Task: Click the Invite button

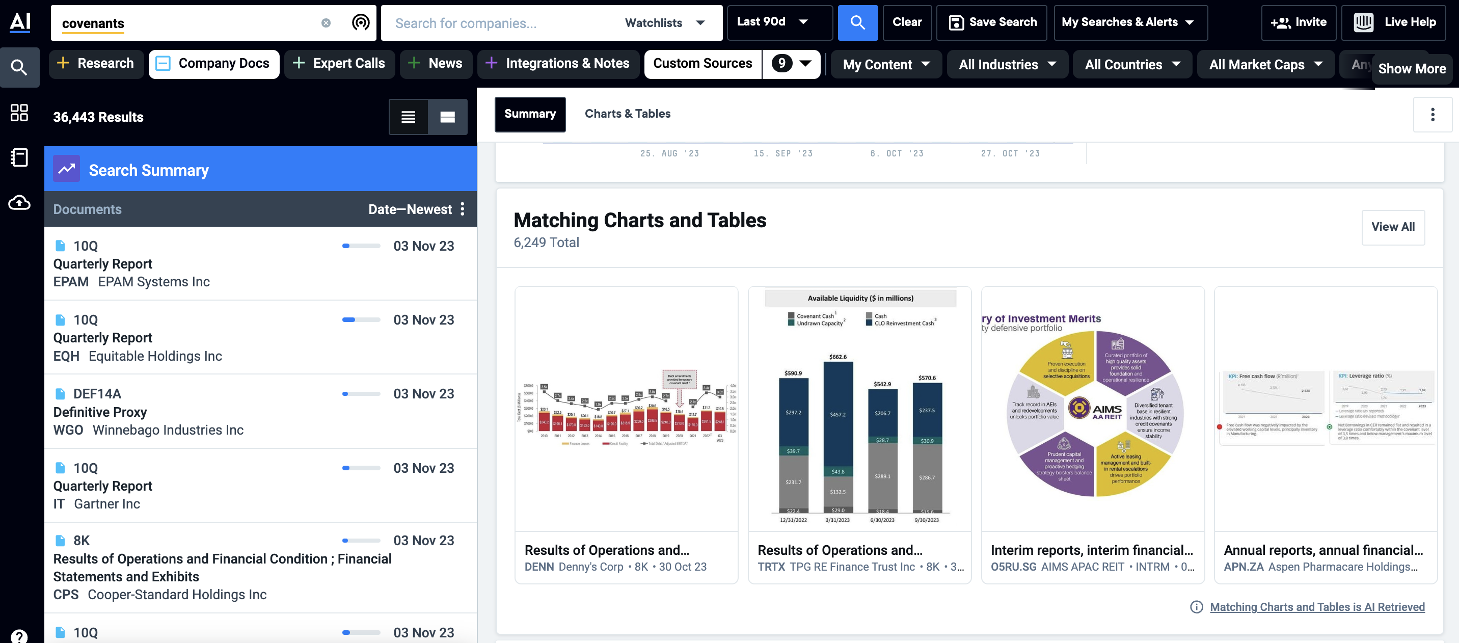Action: click(1298, 22)
